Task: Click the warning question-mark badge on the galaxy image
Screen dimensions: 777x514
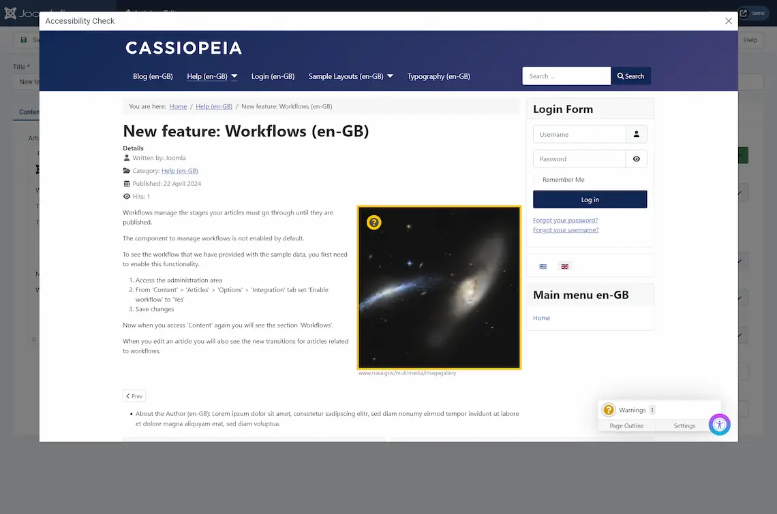Action: [x=374, y=223]
